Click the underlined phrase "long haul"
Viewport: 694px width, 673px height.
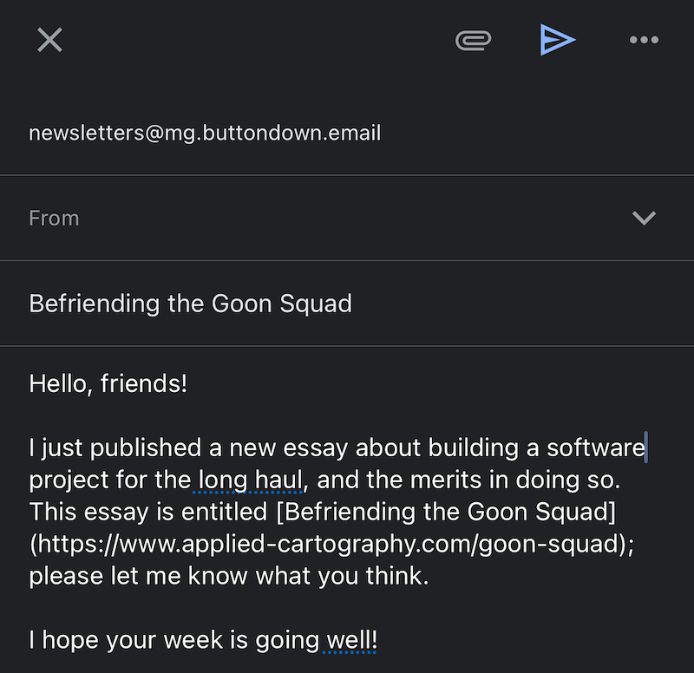click(x=250, y=479)
